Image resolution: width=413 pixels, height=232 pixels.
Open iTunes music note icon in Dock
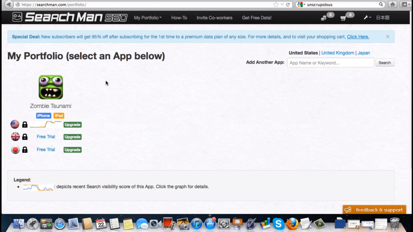tap(197, 224)
